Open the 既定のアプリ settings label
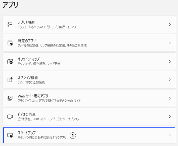 27,41
